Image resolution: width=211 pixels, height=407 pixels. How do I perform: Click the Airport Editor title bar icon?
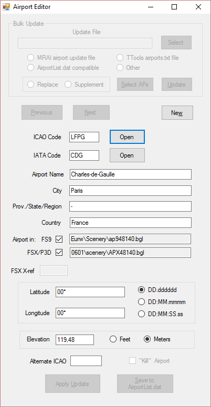tap(6, 7)
